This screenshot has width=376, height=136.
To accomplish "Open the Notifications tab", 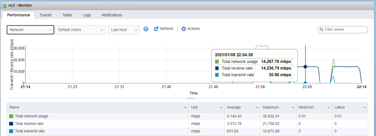I will coord(112,15).
